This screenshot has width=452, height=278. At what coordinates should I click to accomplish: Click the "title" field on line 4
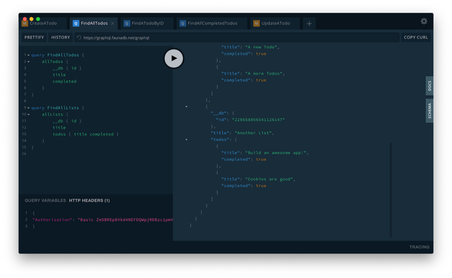[59, 75]
